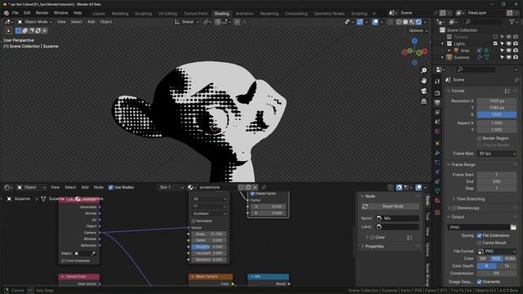
Task: Enable the Render Region checkbox
Action: tap(480, 138)
